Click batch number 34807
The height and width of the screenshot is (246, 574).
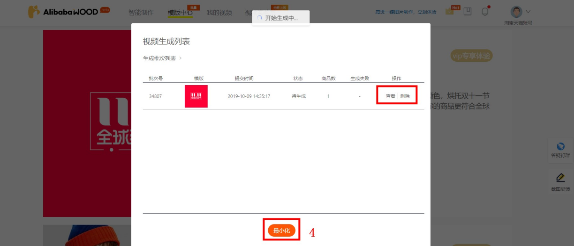(155, 96)
